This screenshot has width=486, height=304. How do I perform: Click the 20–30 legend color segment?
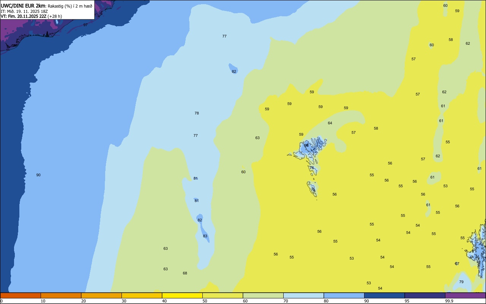[101, 295]
